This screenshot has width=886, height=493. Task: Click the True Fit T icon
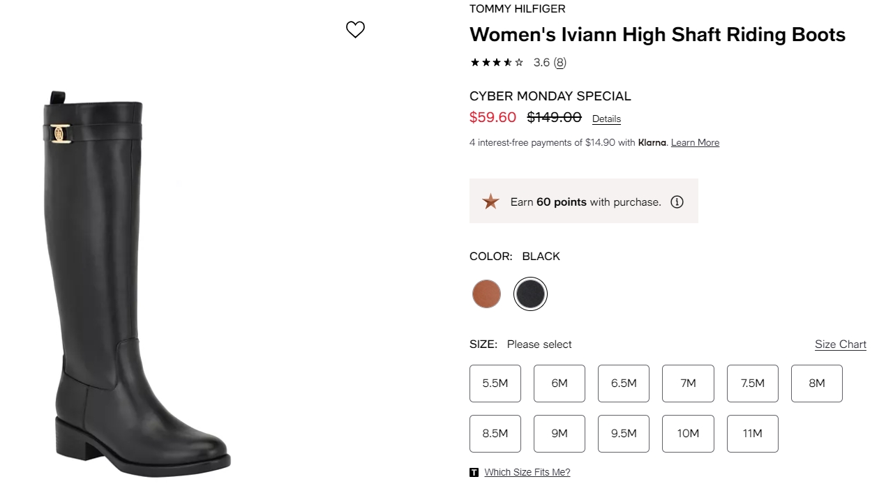coord(474,472)
